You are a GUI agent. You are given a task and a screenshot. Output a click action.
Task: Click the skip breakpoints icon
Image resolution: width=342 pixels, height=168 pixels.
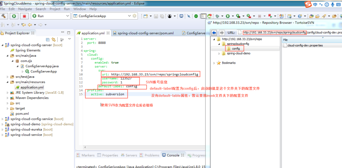[x=189, y=16]
